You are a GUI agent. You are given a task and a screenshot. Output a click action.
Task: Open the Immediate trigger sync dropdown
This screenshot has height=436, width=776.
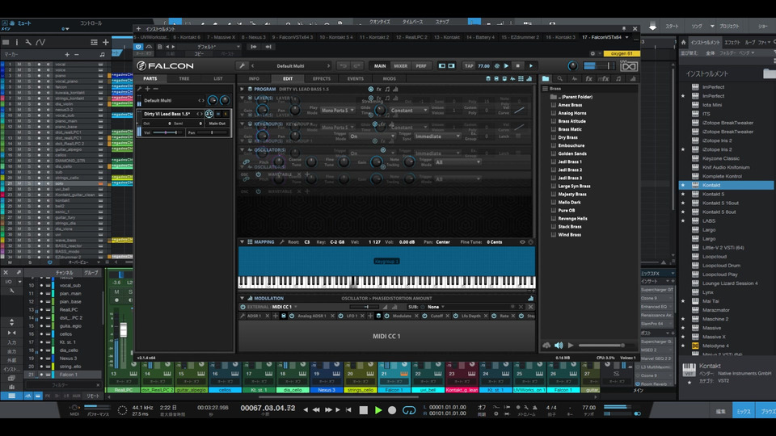437,136
